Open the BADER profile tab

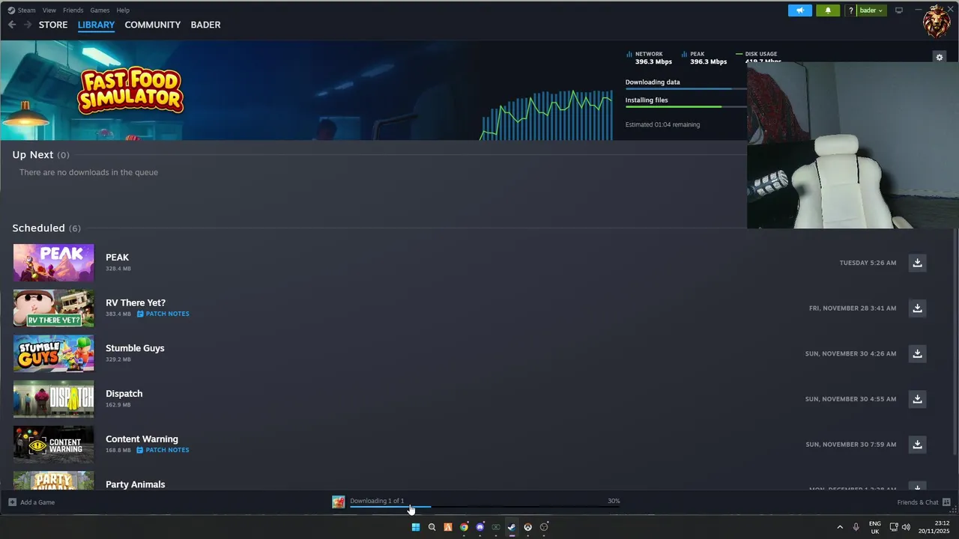pos(205,25)
